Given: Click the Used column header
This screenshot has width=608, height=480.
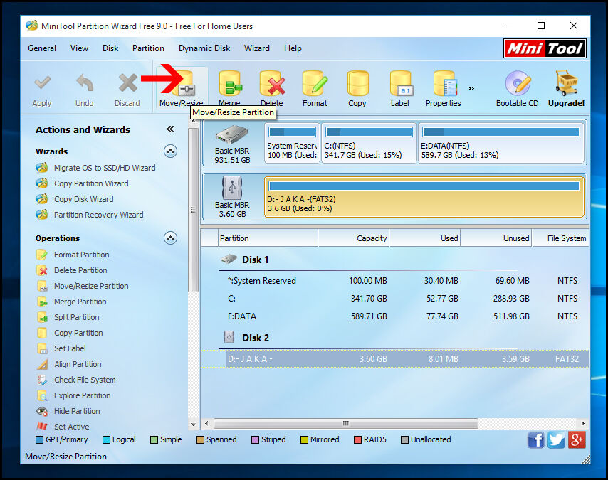Looking at the screenshot, I should coord(425,238).
